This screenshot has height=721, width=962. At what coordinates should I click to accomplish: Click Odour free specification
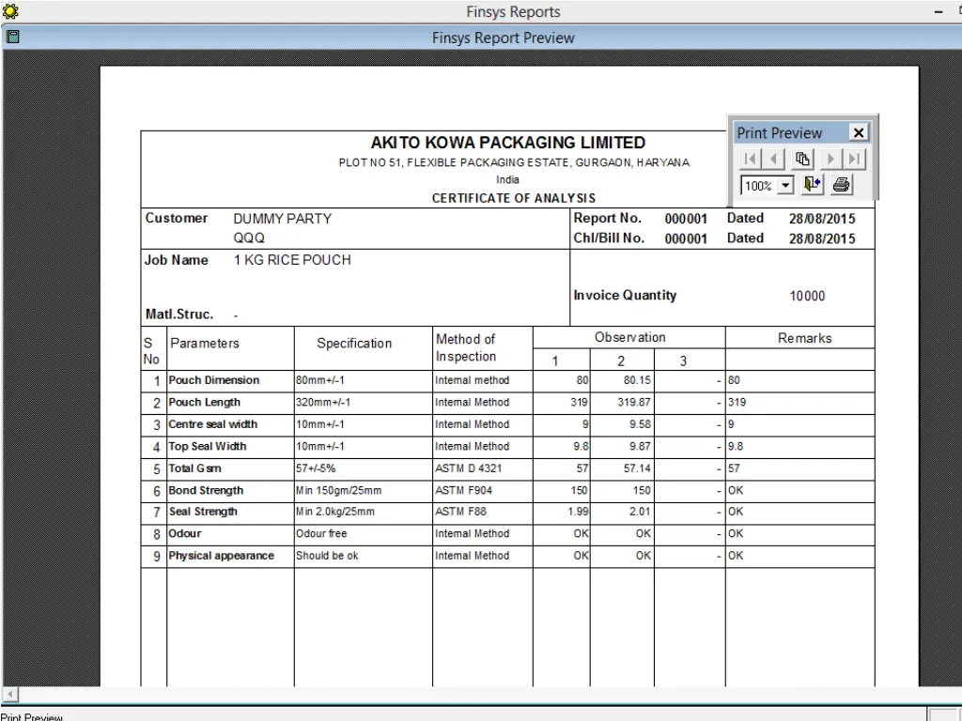321,533
